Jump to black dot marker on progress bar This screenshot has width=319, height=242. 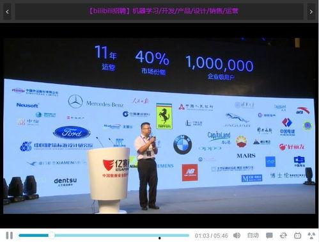pos(160,238)
